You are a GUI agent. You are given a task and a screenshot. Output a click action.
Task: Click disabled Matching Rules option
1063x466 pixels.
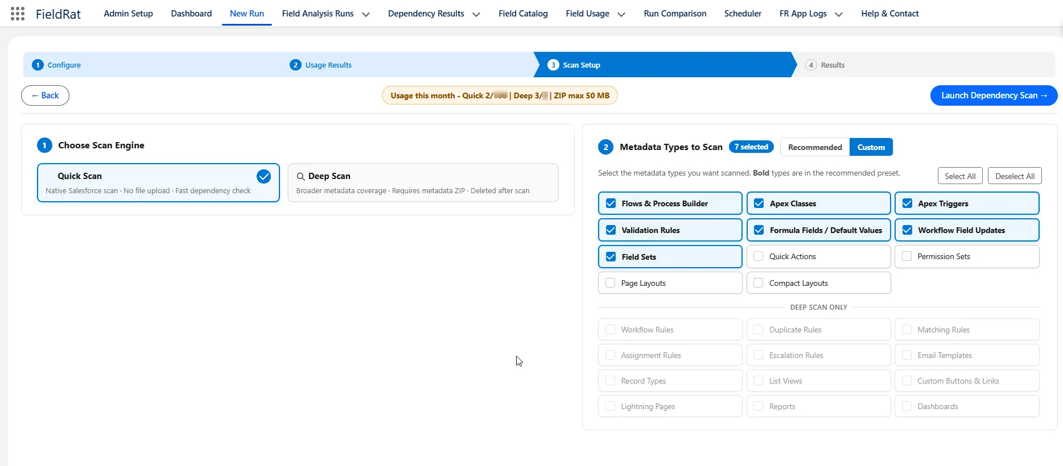967,330
